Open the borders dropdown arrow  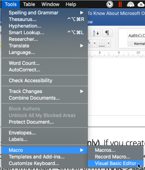[108, 43]
